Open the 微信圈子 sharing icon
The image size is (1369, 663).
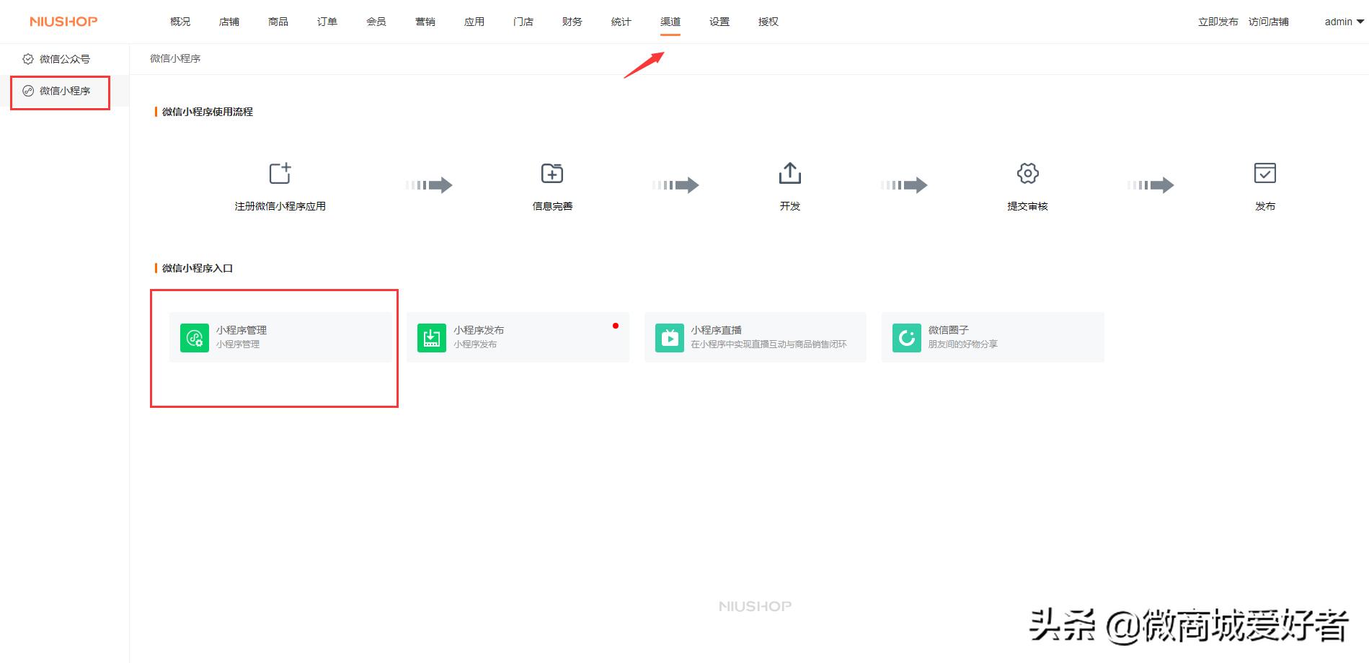[x=906, y=337]
